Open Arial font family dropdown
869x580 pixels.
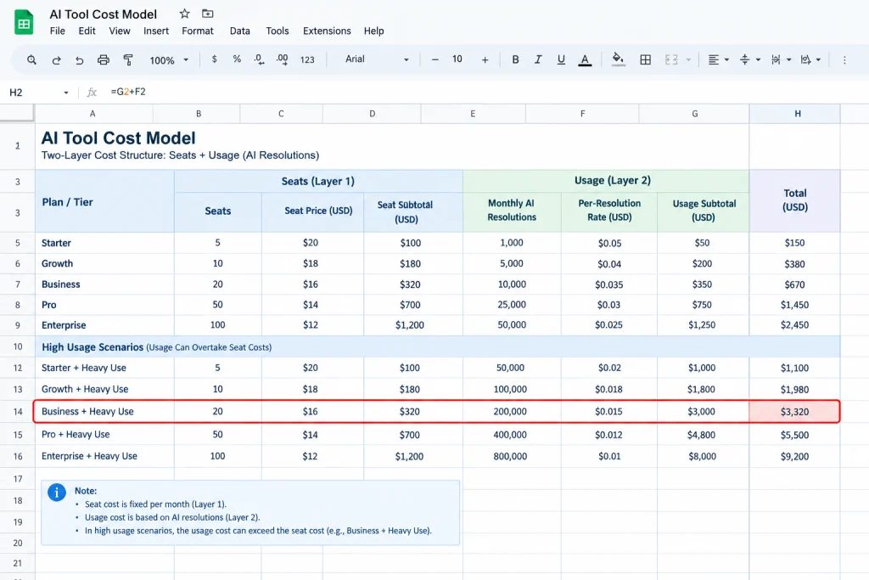pyautogui.click(x=377, y=59)
